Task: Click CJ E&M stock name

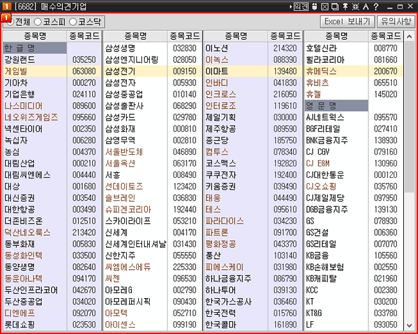Action: (x=318, y=163)
